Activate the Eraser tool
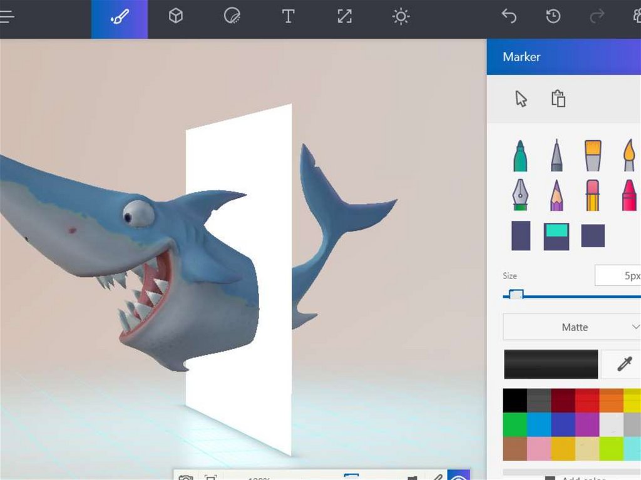 pyautogui.click(x=593, y=195)
